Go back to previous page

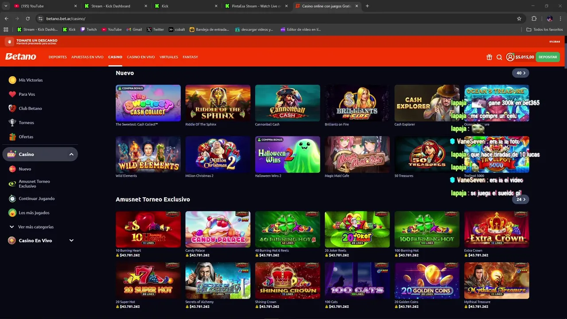(6, 19)
